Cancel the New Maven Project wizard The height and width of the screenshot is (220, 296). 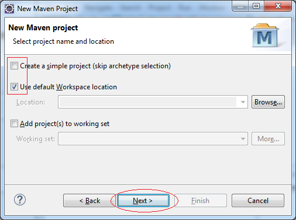(258, 200)
